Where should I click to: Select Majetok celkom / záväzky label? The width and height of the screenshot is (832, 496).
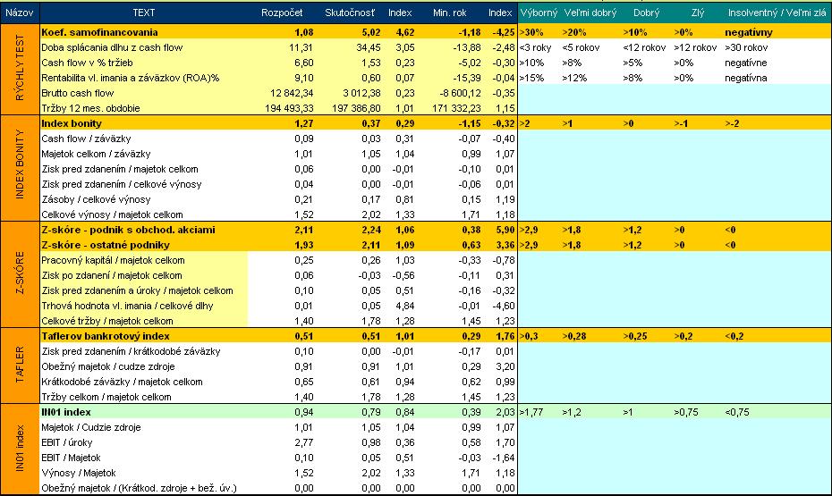[96, 155]
